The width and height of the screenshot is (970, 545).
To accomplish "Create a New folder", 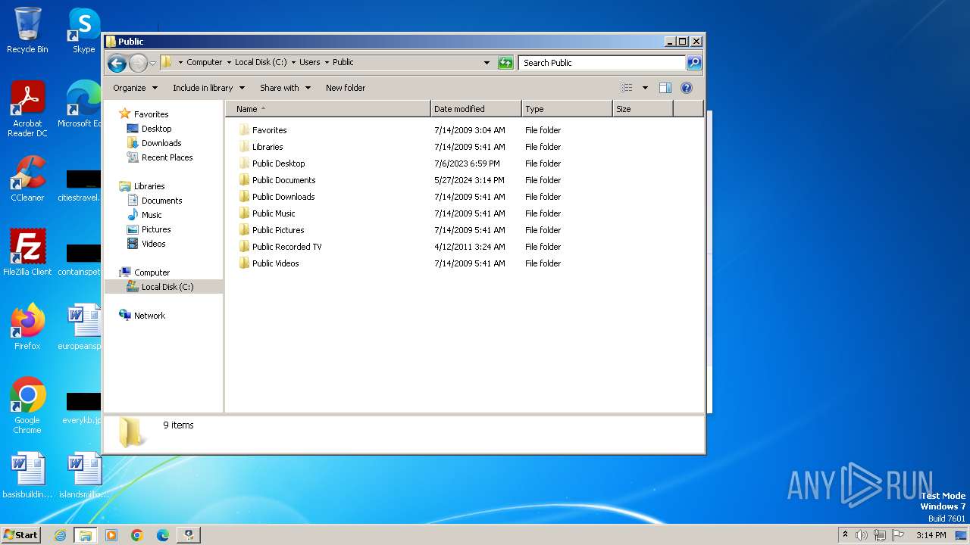I will (x=346, y=88).
